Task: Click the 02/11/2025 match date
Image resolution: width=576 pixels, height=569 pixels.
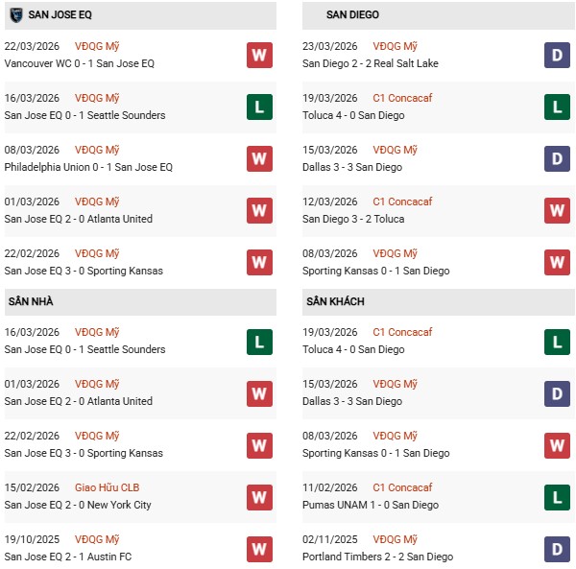Action: click(x=329, y=539)
